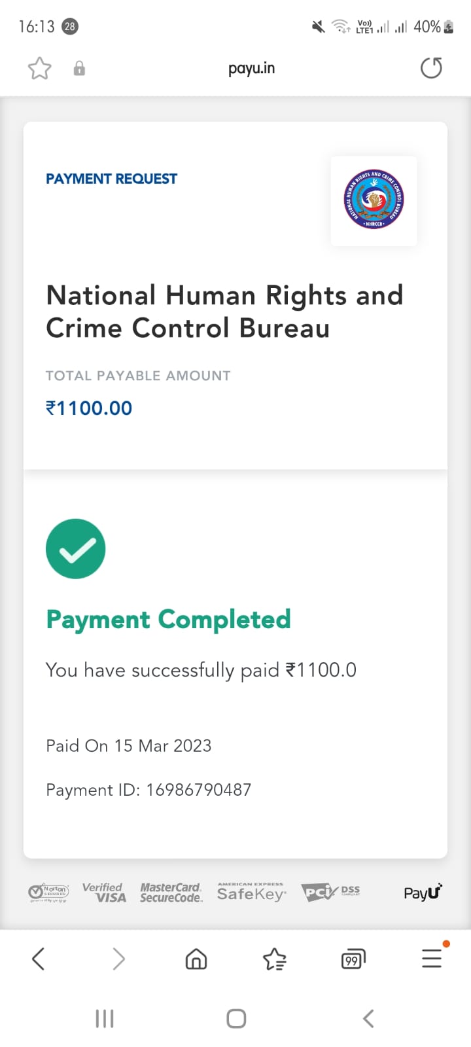The height and width of the screenshot is (1047, 471).
Task: Tap the PCI DSS compliance badge
Action: click(330, 893)
